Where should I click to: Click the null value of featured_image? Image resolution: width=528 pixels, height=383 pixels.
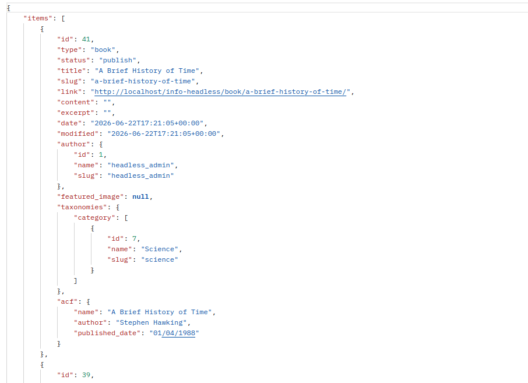click(x=140, y=196)
